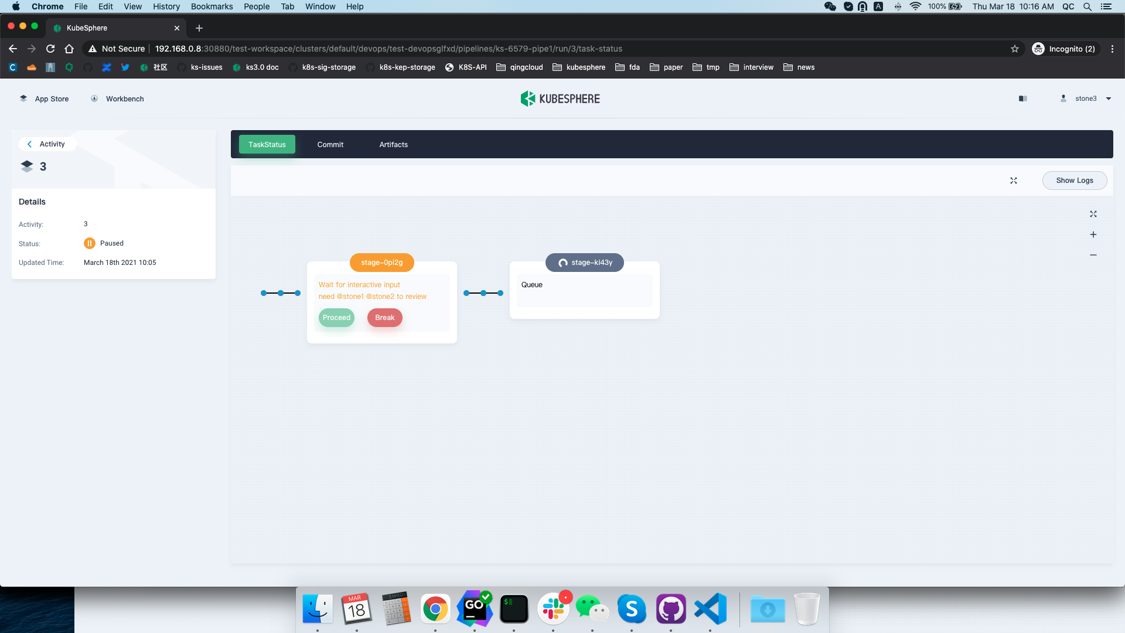
Task: Click the documentation icon beside the username
Action: click(x=1023, y=98)
